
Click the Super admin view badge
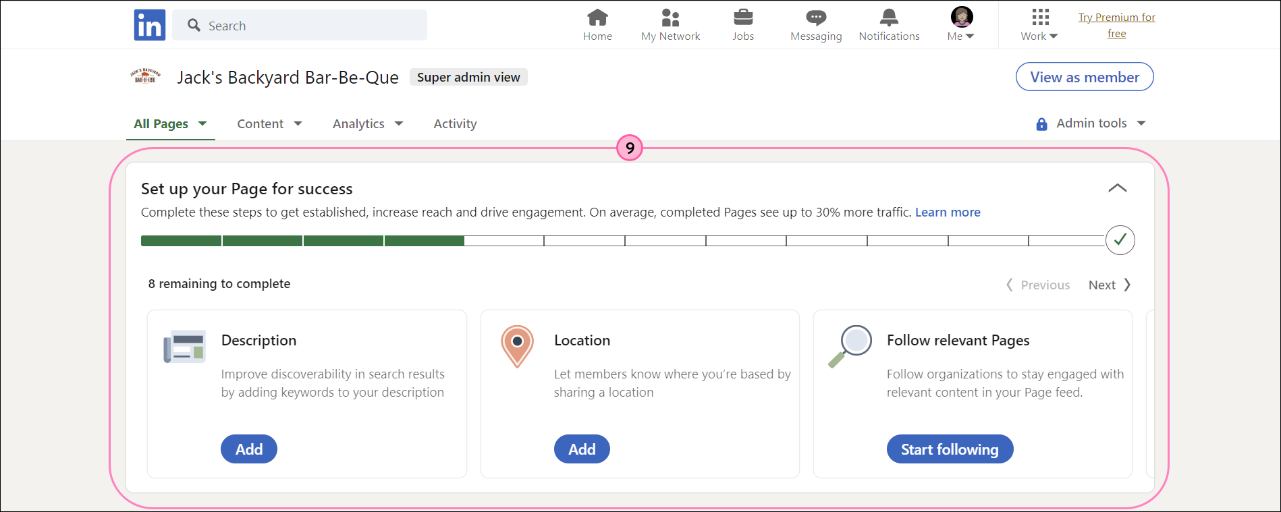click(x=468, y=77)
